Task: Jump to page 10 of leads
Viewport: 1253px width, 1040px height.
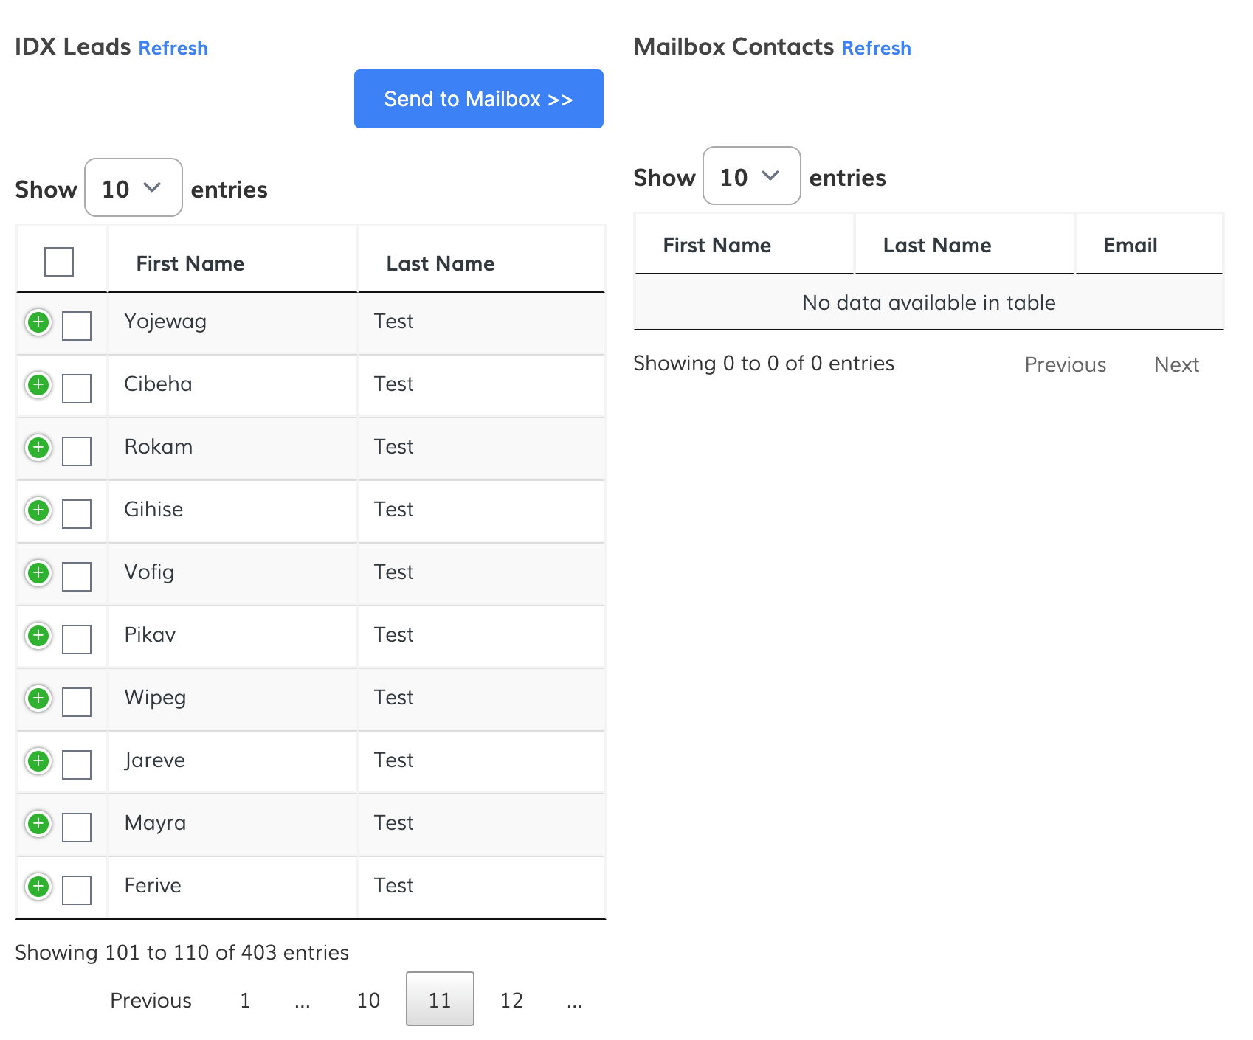Action: 368,1000
